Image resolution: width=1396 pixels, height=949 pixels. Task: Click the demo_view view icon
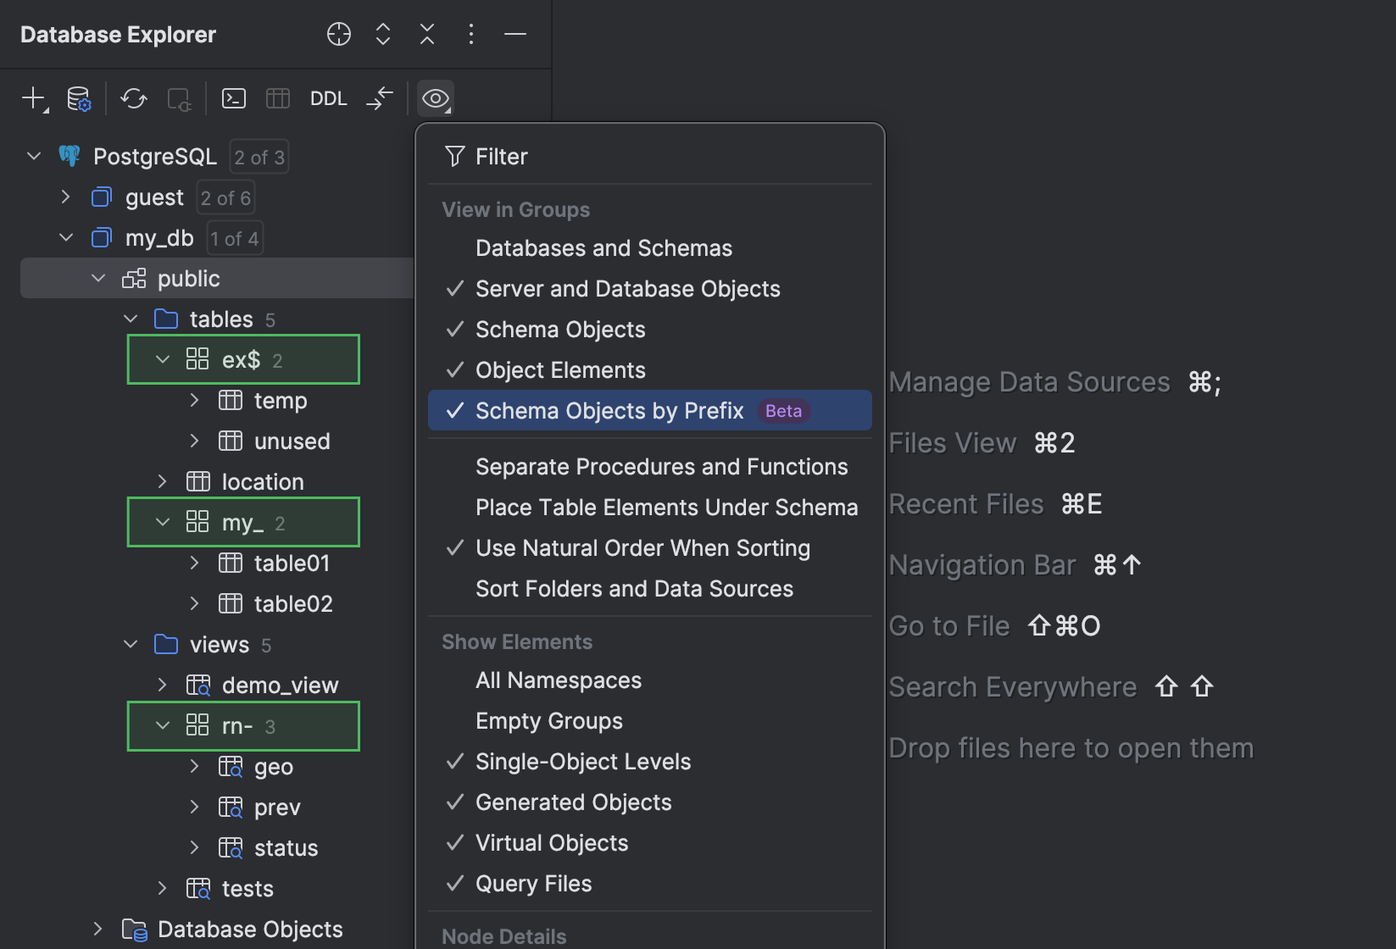point(198,685)
